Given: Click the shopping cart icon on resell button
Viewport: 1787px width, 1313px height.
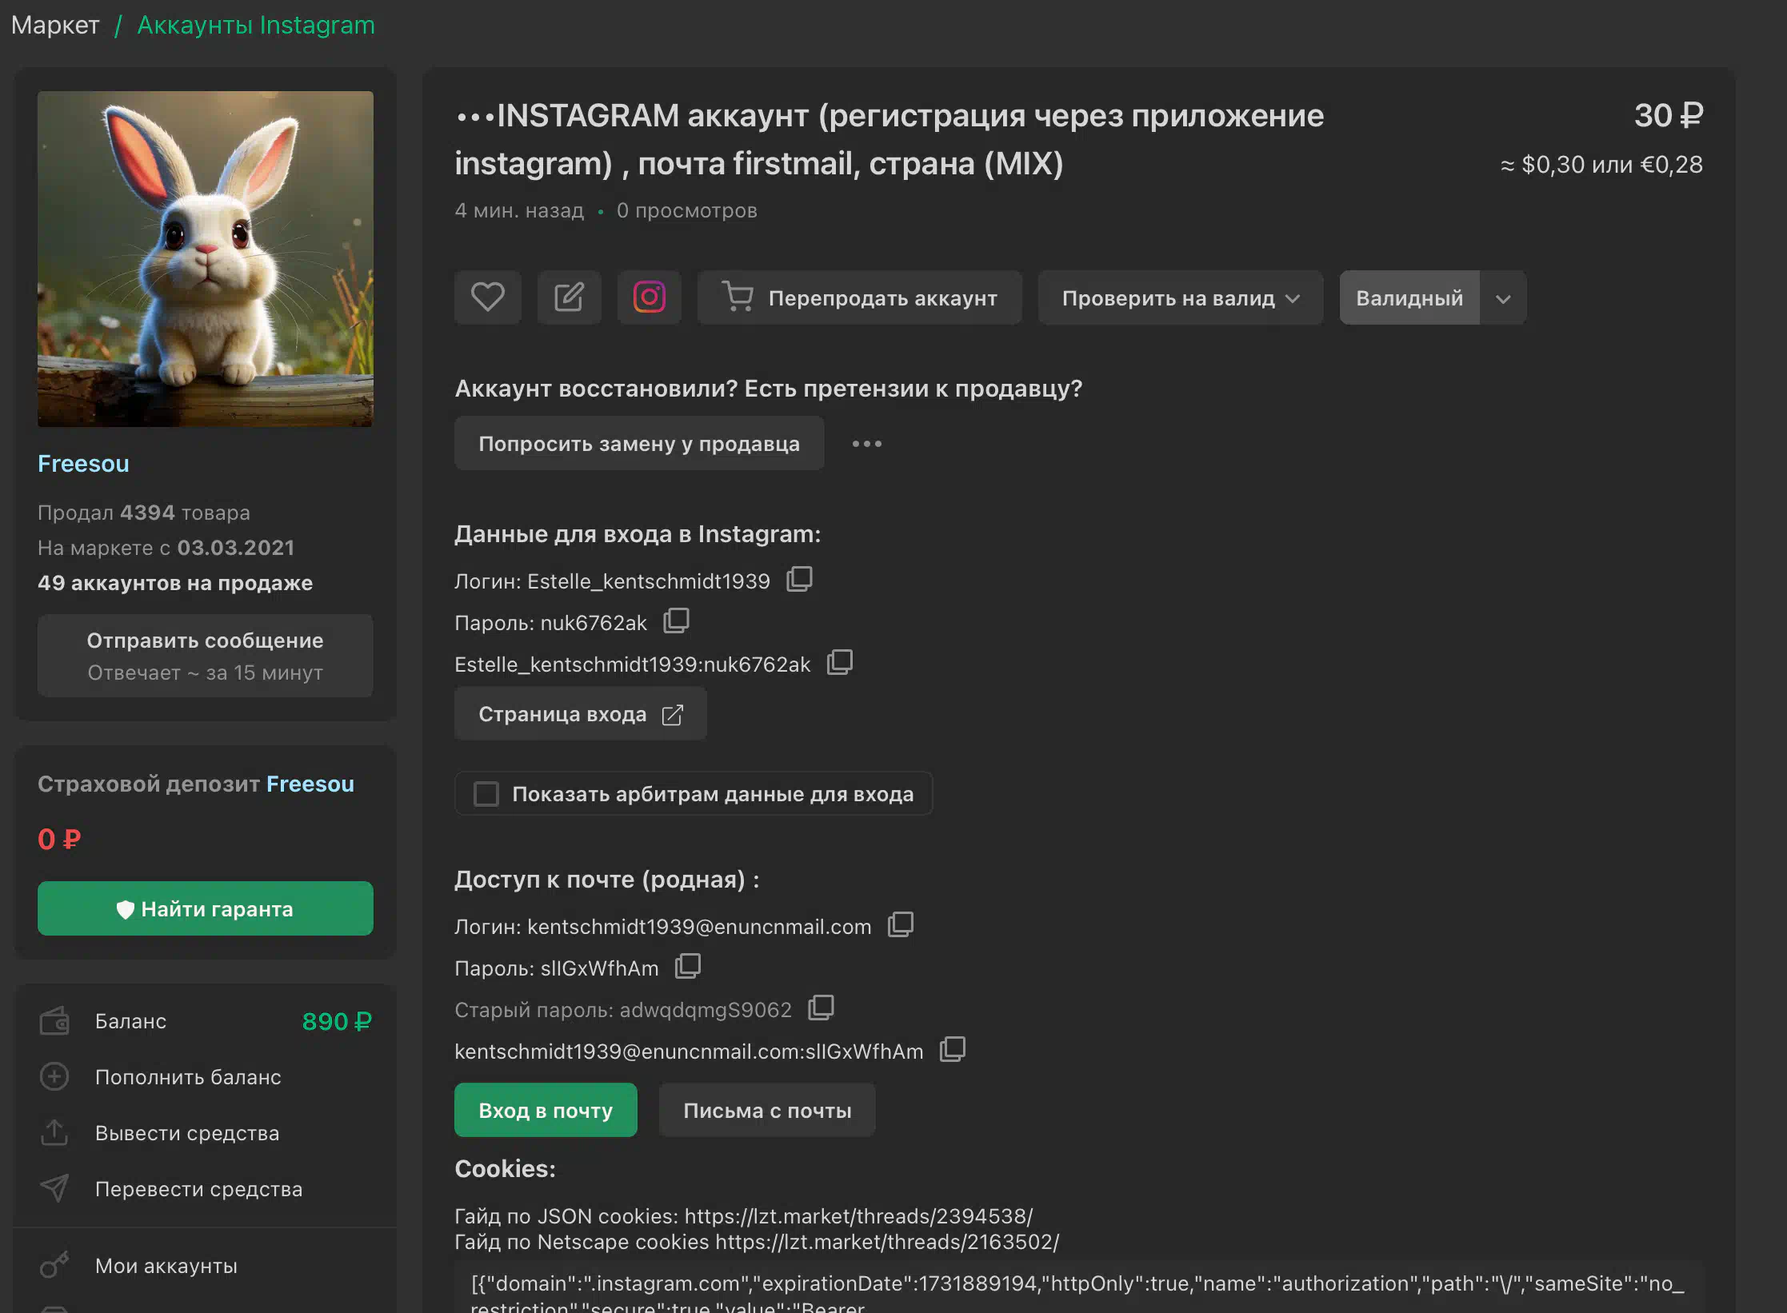Looking at the screenshot, I should (737, 297).
